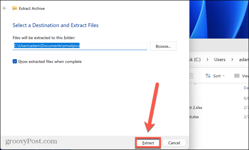Expand the chevron after Users in breadcrumb
Screen dimensions: 249x150
click(x=232, y=60)
